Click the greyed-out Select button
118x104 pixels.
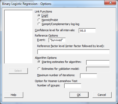pos(18,71)
